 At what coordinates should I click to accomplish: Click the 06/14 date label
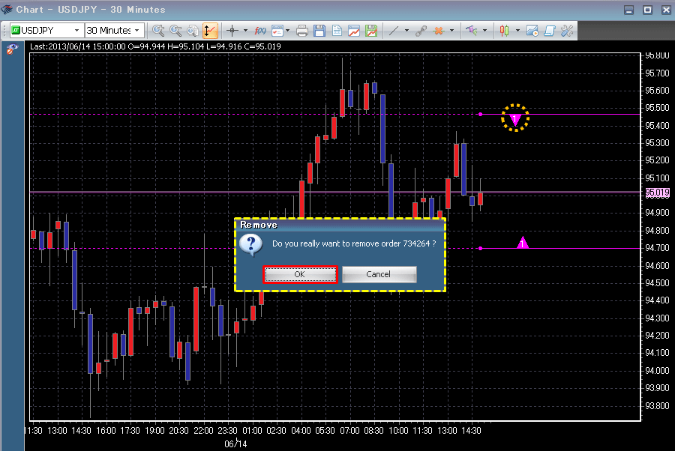point(235,444)
